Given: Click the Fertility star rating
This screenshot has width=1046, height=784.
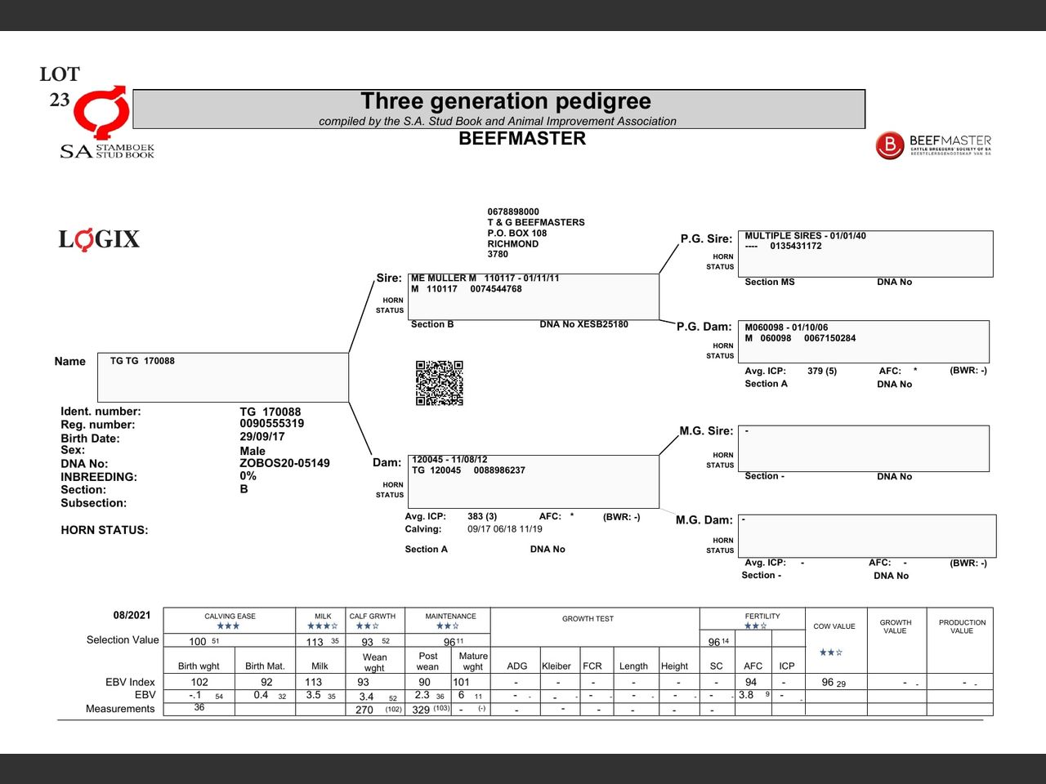Looking at the screenshot, I should pyautogui.click(x=755, y=626).
